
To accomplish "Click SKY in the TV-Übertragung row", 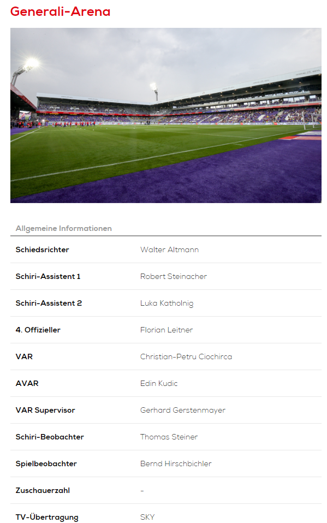I will [x=147, y=517].
